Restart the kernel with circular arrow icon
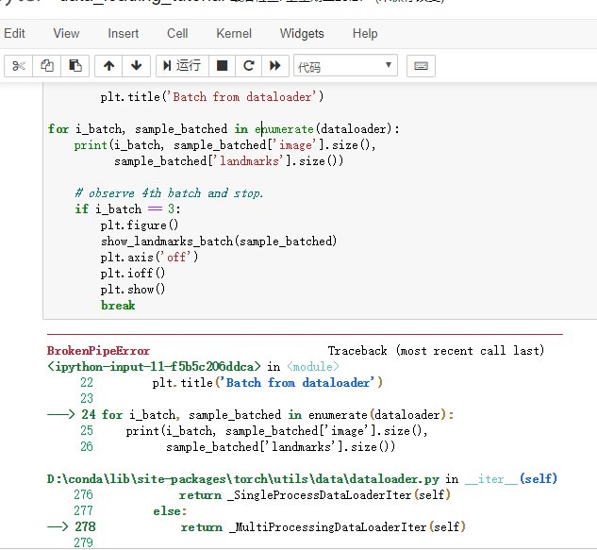Viewport: 597px width, 550px height. 249,65
